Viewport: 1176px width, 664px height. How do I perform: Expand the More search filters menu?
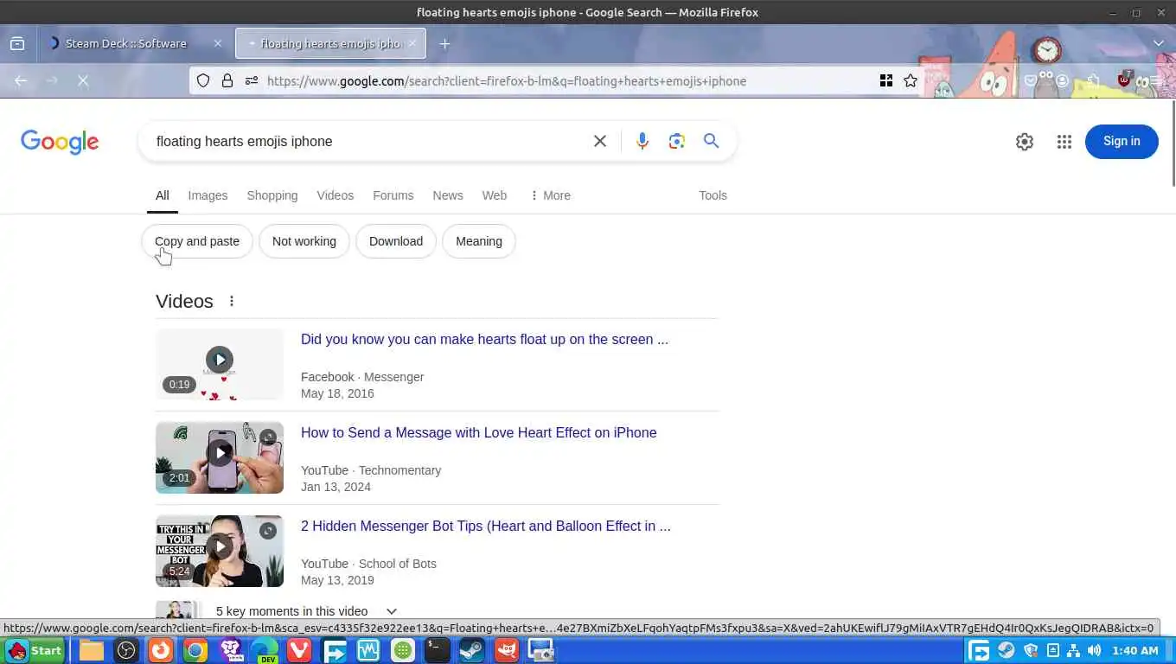pyautogui.click(x=550, y=195)
